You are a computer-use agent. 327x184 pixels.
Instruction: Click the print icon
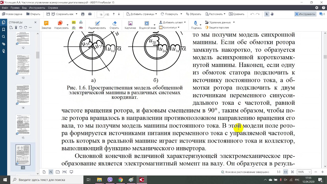83,14
